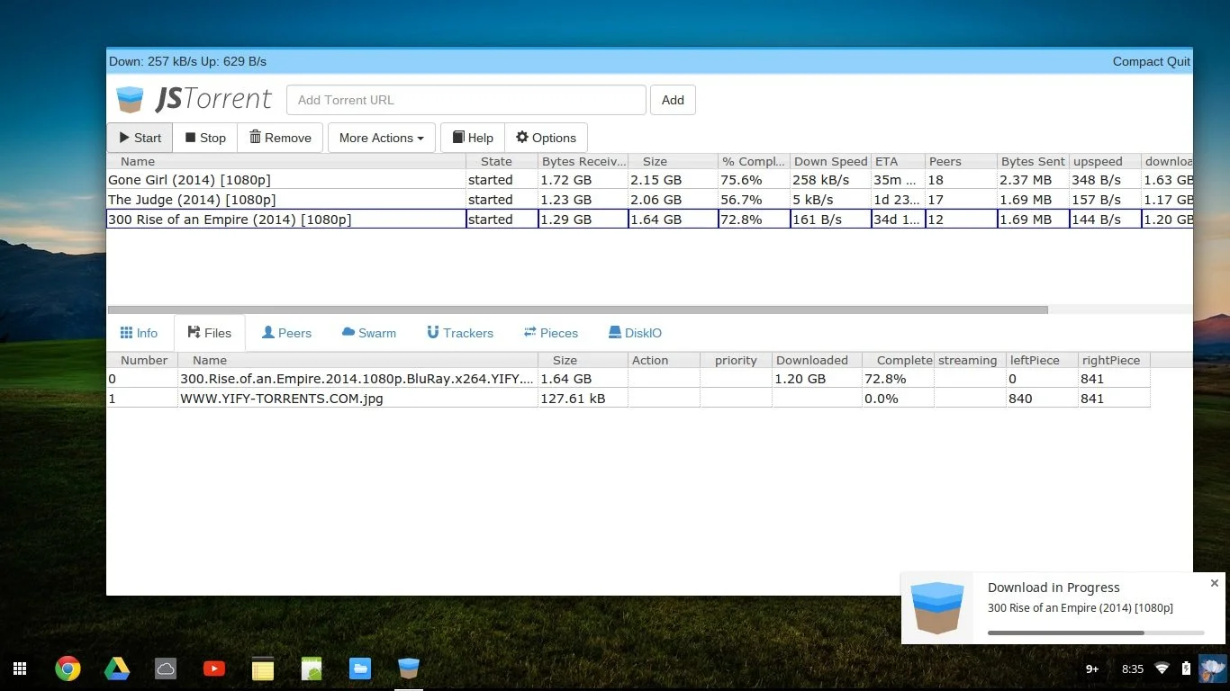Launch the gray cloud app on shelf

[x=165, y=669]
